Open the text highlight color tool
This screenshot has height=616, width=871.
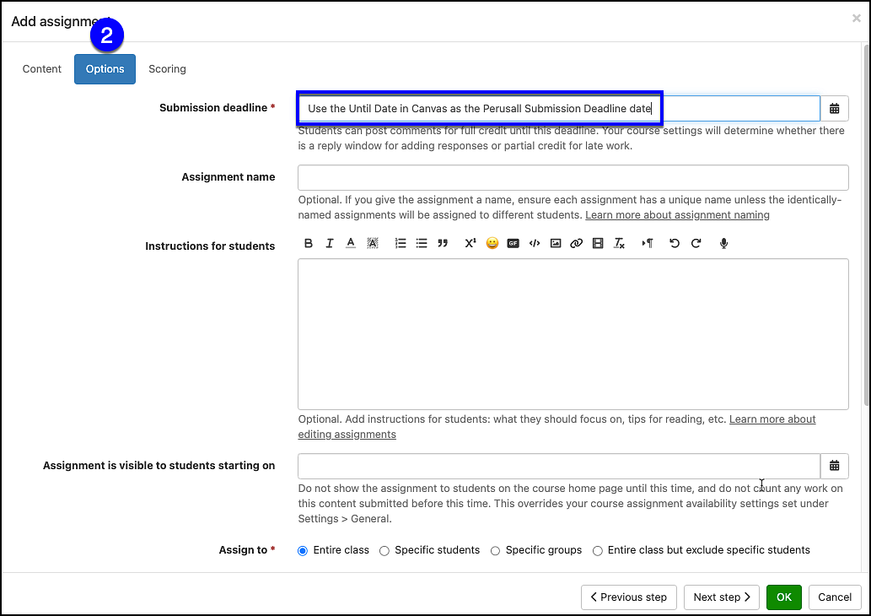tap(372, 243)
